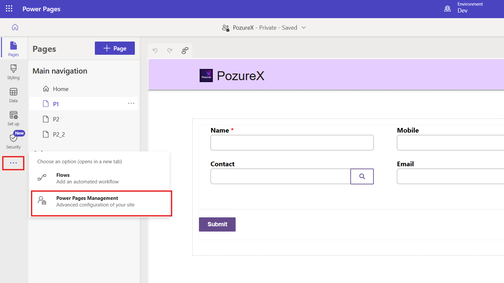The image size is (504, 283).
Task: Click the Email input field
Action: pyautogui.click(x=450, y=176)
